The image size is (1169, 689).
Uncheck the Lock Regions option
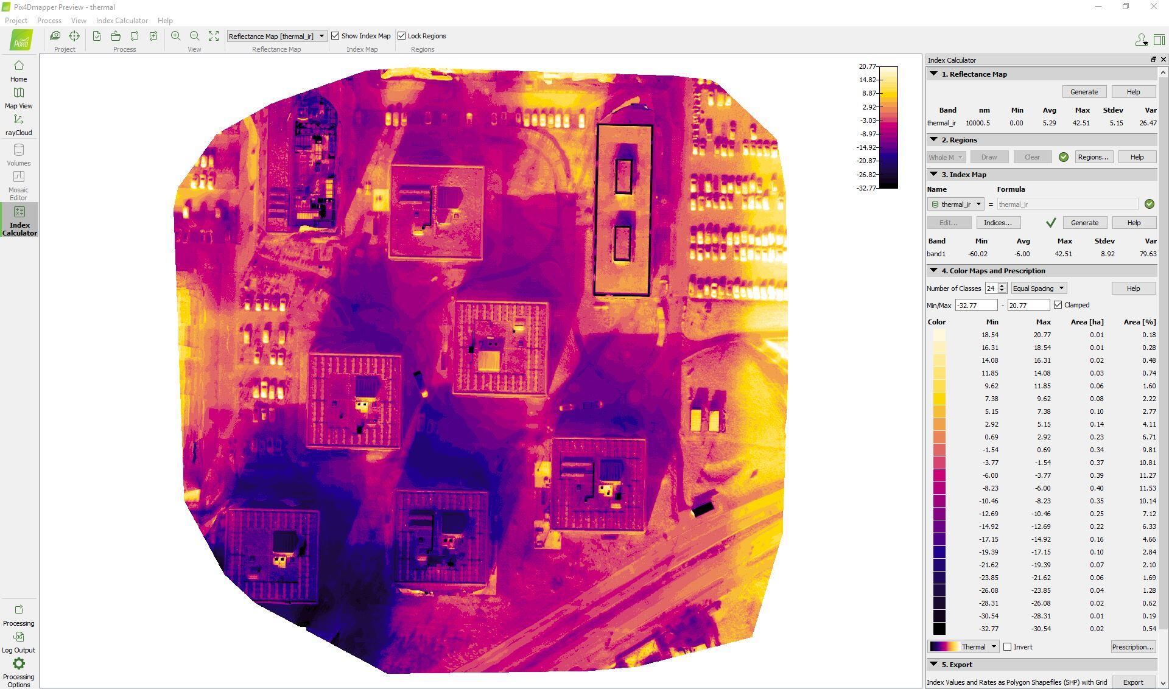(x=402, y=35)
